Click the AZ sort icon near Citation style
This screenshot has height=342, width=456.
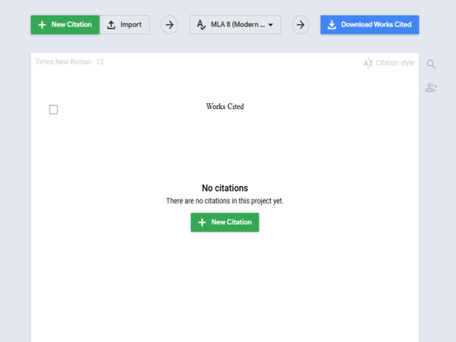[x=368, y=63]
